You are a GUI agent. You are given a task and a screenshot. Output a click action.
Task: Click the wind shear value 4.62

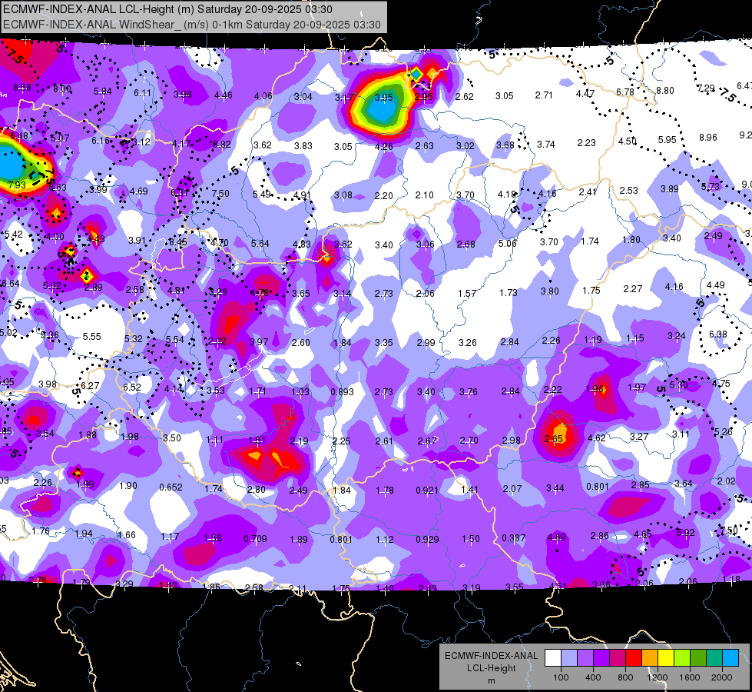[x=597, y=438]
